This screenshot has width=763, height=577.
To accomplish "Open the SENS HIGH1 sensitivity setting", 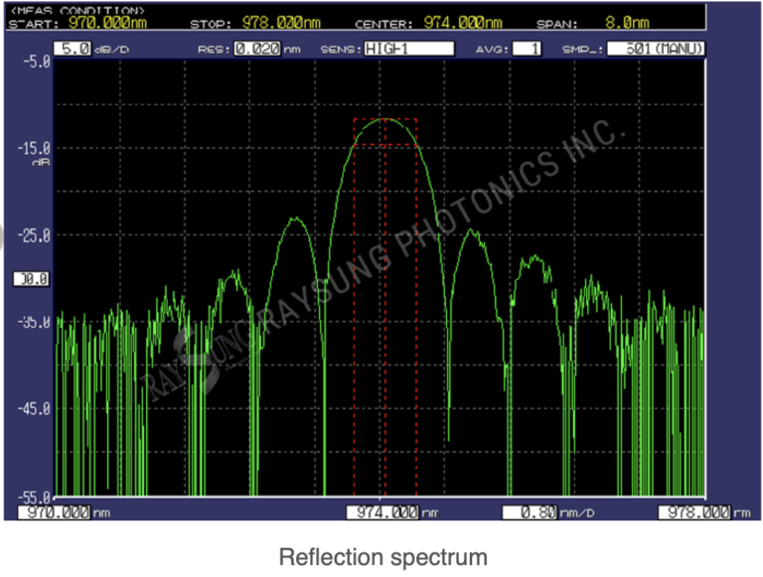I will 407,49.
